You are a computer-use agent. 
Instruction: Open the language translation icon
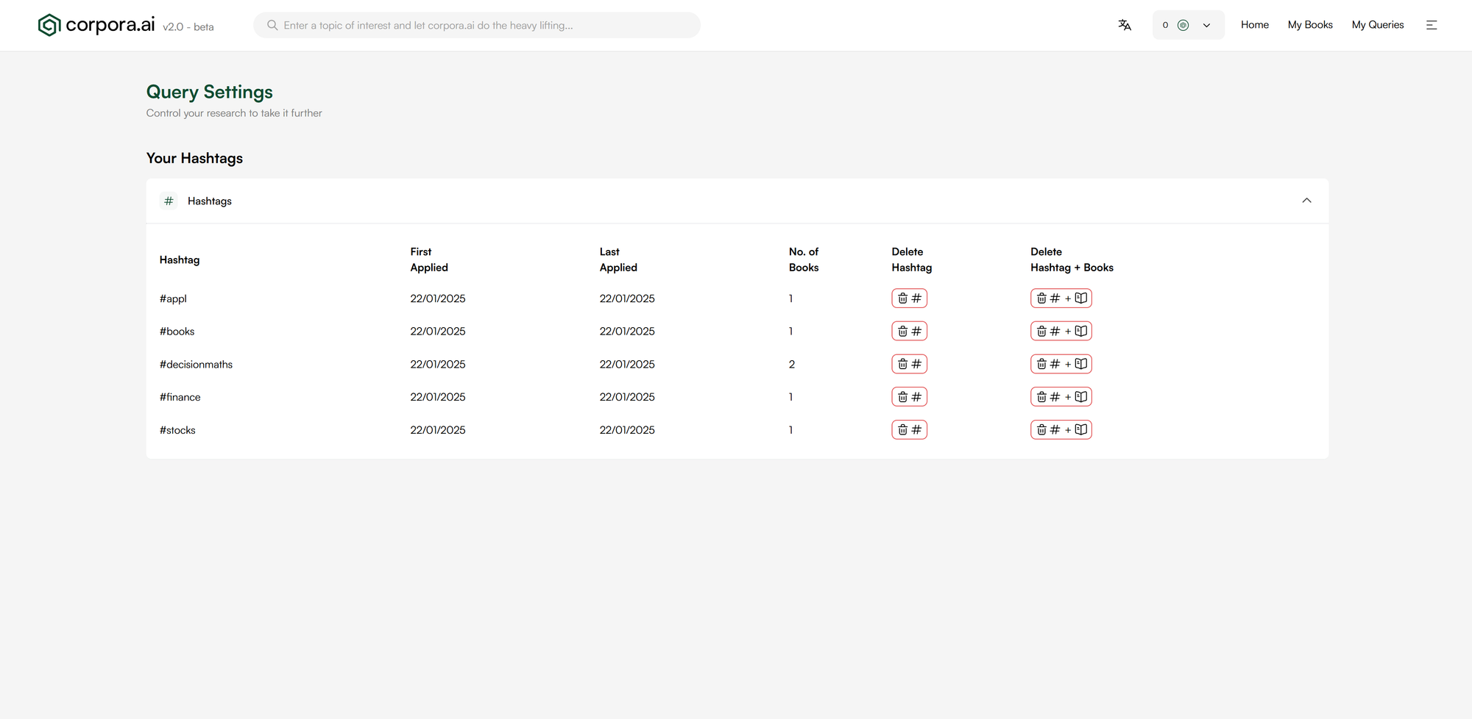click(1125, 25)
